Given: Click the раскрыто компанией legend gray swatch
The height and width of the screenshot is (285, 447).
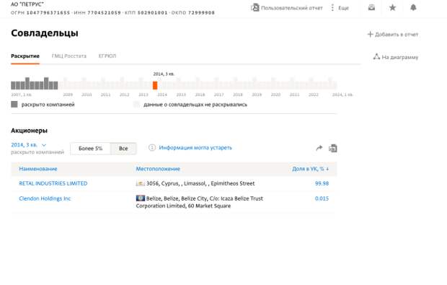Looking at the screenshot, I should pyautogui.click(x=14, y=105).
